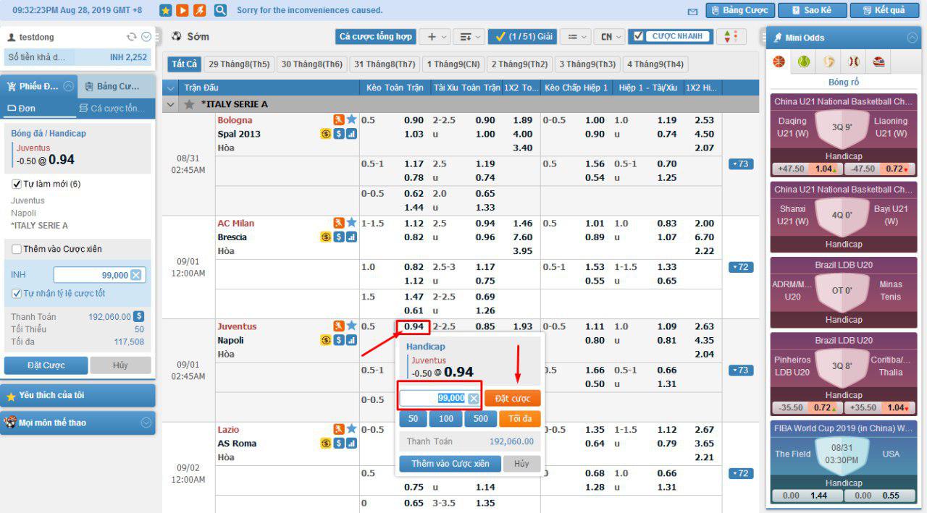The width and height of the screenshot is (927, 513).
Task: Switch to the Bảng Cược tab in sidebar
Action: point(116,87)
